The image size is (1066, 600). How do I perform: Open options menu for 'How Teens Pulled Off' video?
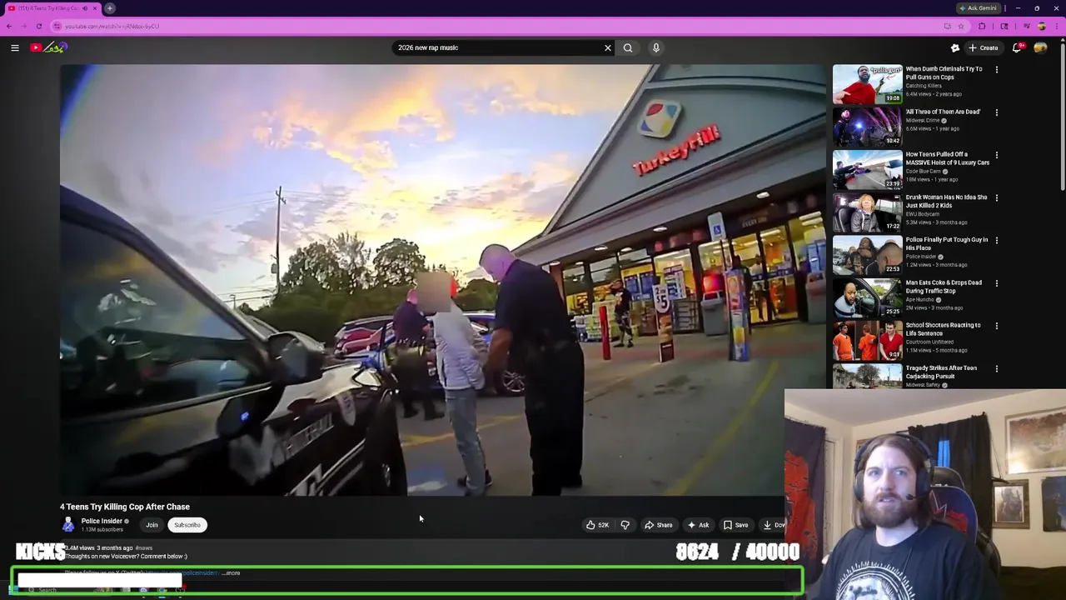[996, 155]
